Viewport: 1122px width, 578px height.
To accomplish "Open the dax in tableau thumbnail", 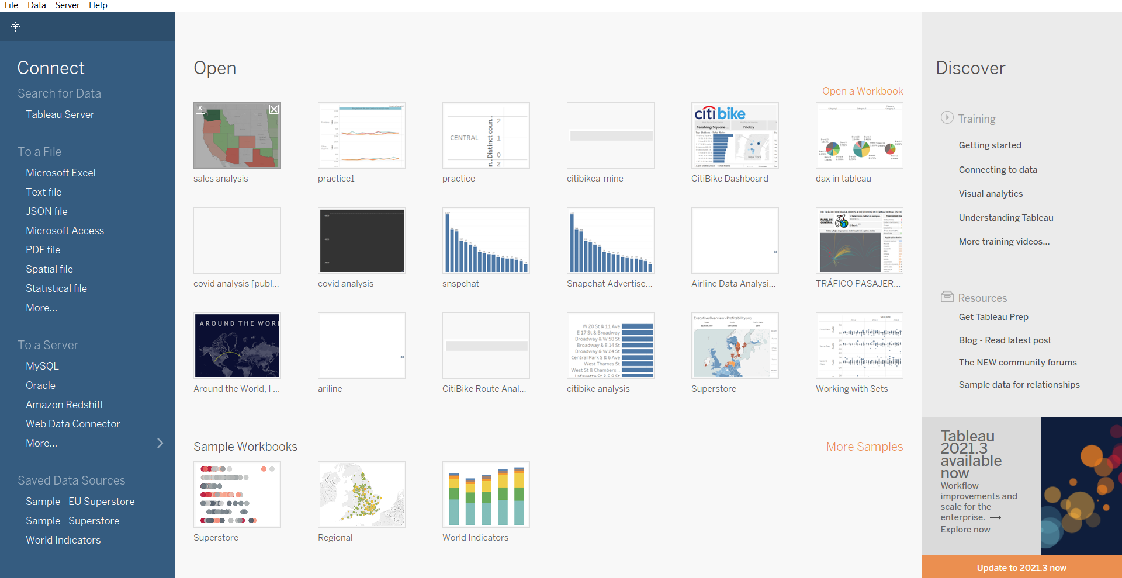I will point(860,135).
